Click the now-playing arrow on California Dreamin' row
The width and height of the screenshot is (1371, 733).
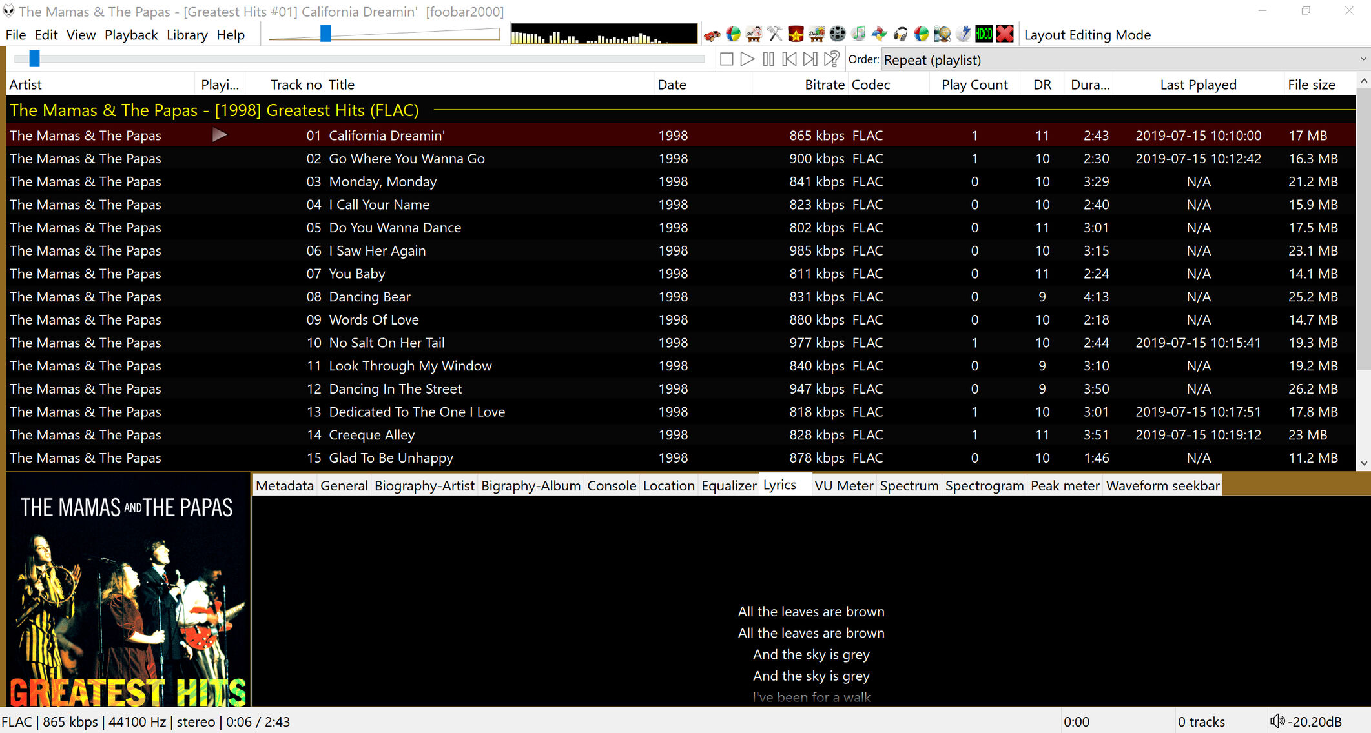pos(220,135)
